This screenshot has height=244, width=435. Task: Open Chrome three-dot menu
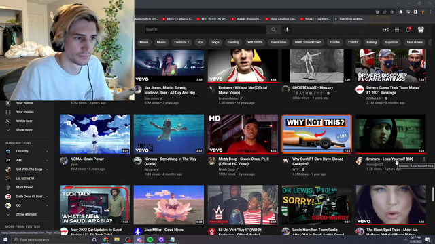430,12
